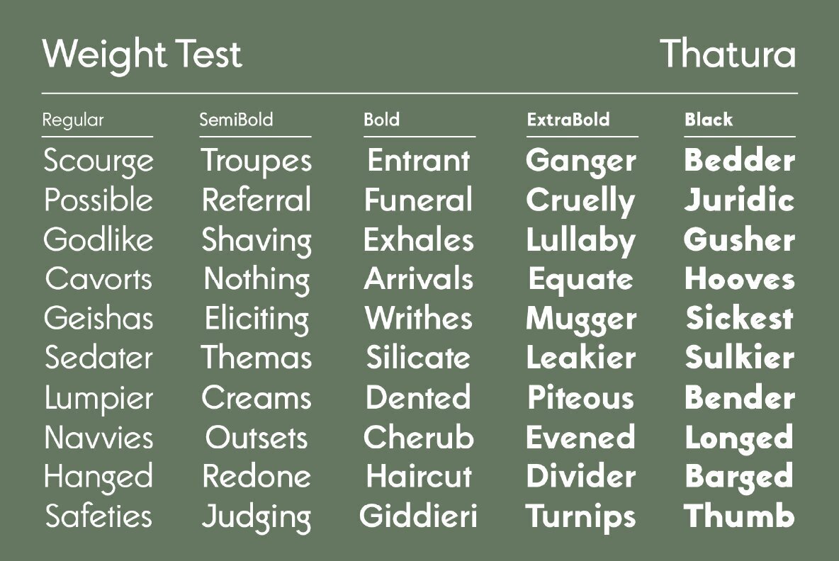
Task: Click the word "Giddieri" in Bold column
Action: tap(418, 516)
